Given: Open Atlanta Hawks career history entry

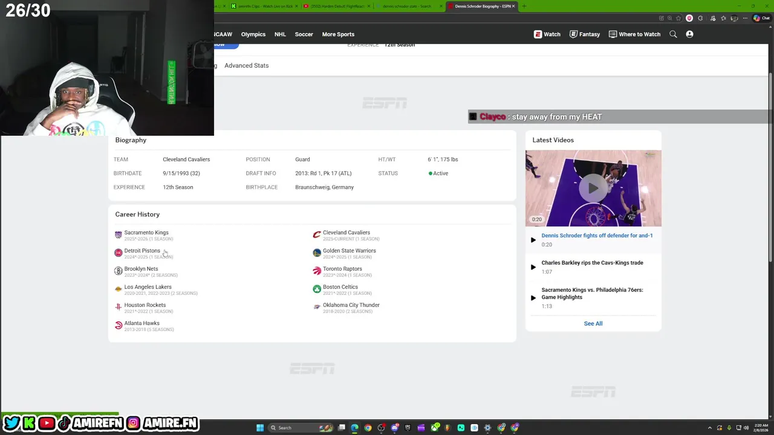Looking at the screenshot, I should [x=141, y=323].
